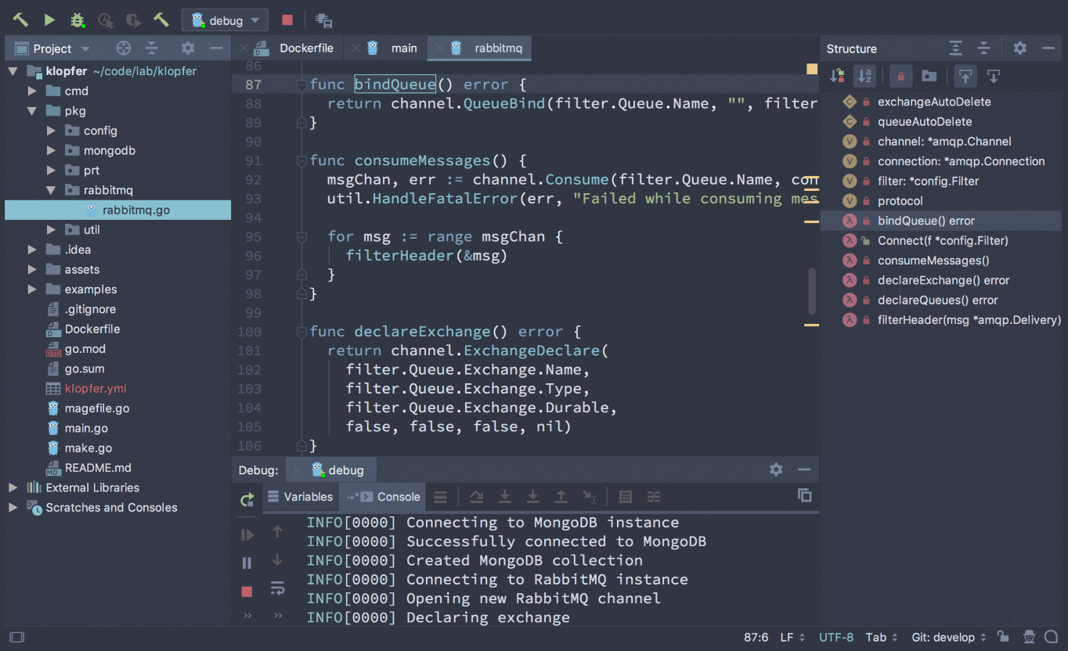Click Step Over in debug toolbar
Viewport: 1068px width, 651px height.
pos(476,497)
